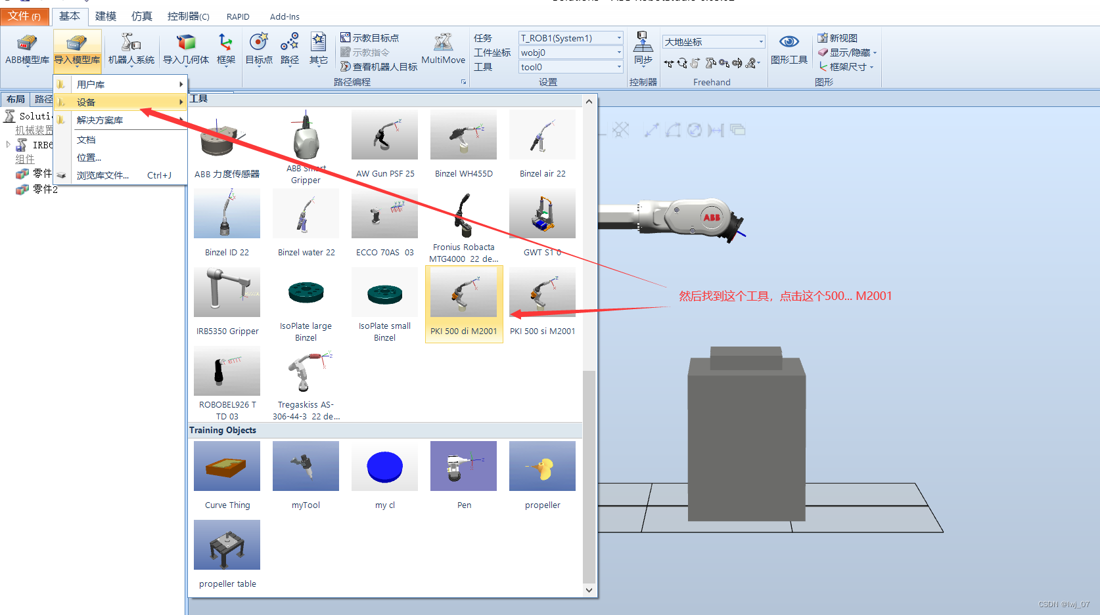Switch to the RAPID tab
Screen dimensions: 1100x615
[x=238, y=16]
